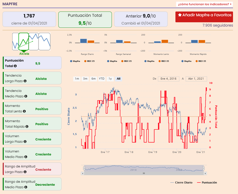
Task: Toggle IBEX 35 legend under Rango Diario
Action: [x=89, y=61]
